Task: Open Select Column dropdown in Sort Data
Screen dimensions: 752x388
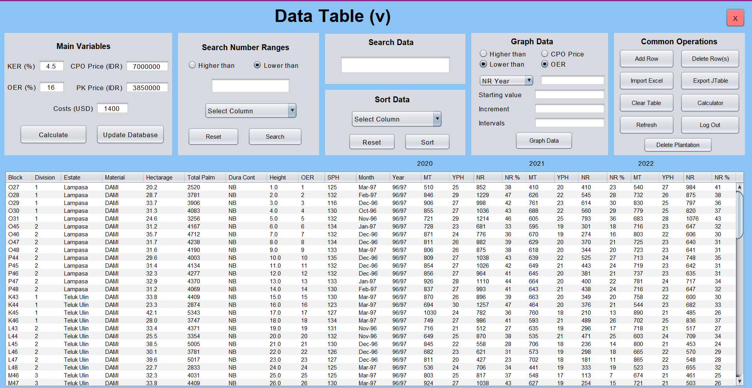Action: tap(396, 119)
